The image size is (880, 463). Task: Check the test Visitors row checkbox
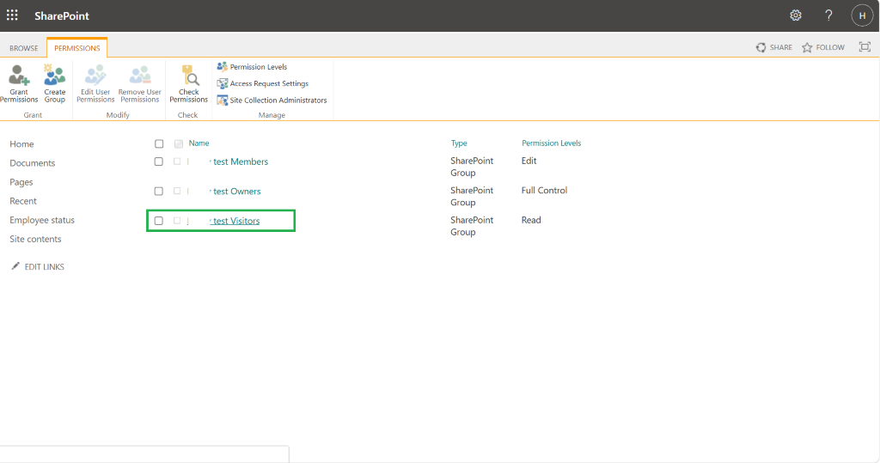point(159,221)
